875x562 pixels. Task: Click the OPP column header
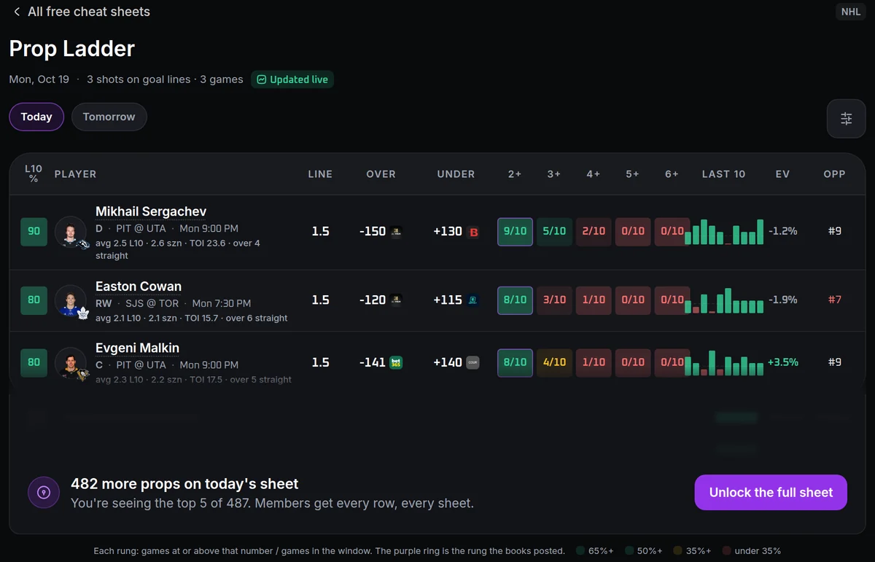click(834, 174)
